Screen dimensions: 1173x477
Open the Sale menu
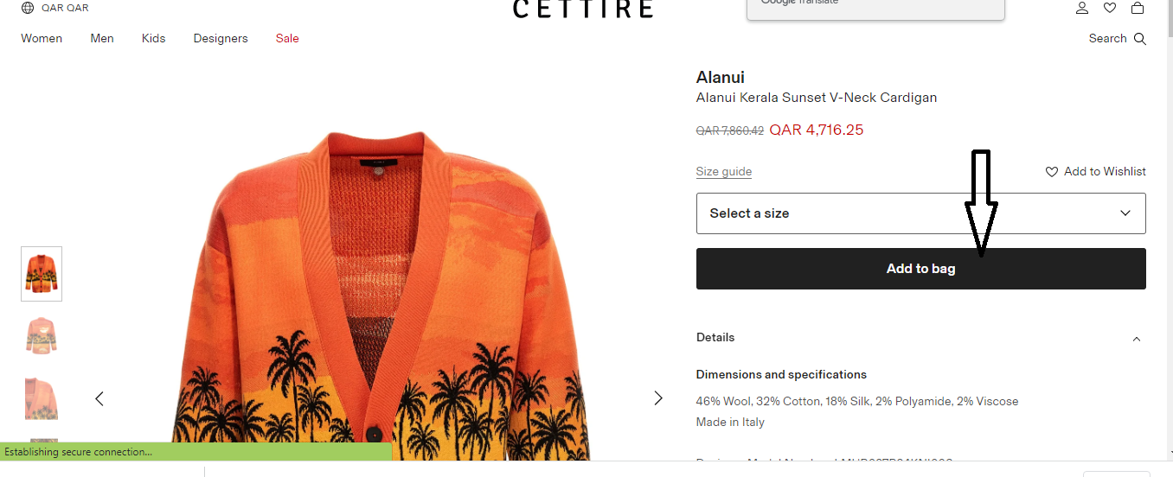[x=287, y=39]
